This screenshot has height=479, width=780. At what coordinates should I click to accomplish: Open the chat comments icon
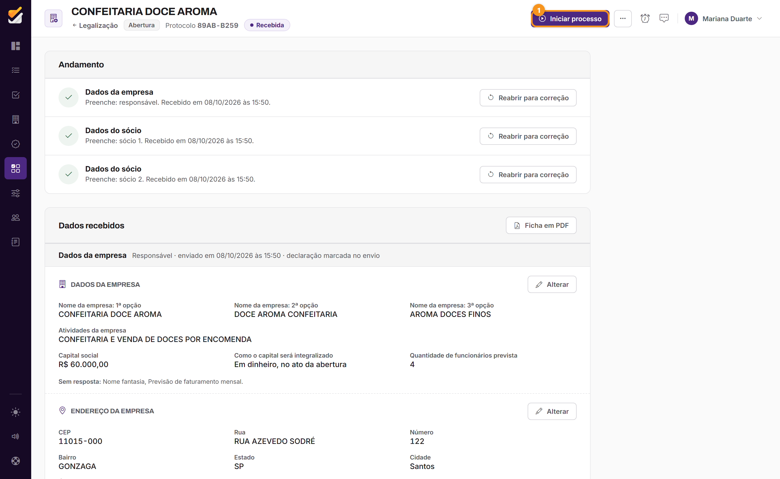(x=664, y=18)
